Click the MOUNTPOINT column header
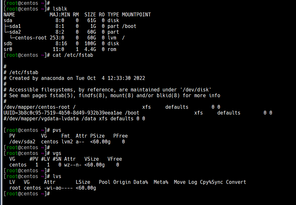This screenshot has width=296, height=205. (136, 15)
